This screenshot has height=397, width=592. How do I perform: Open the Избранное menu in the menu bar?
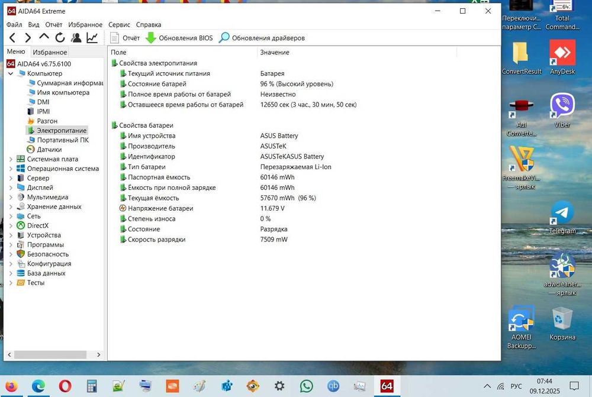click(85, 24)
